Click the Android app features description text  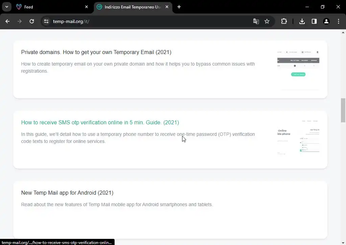(117, 204)
